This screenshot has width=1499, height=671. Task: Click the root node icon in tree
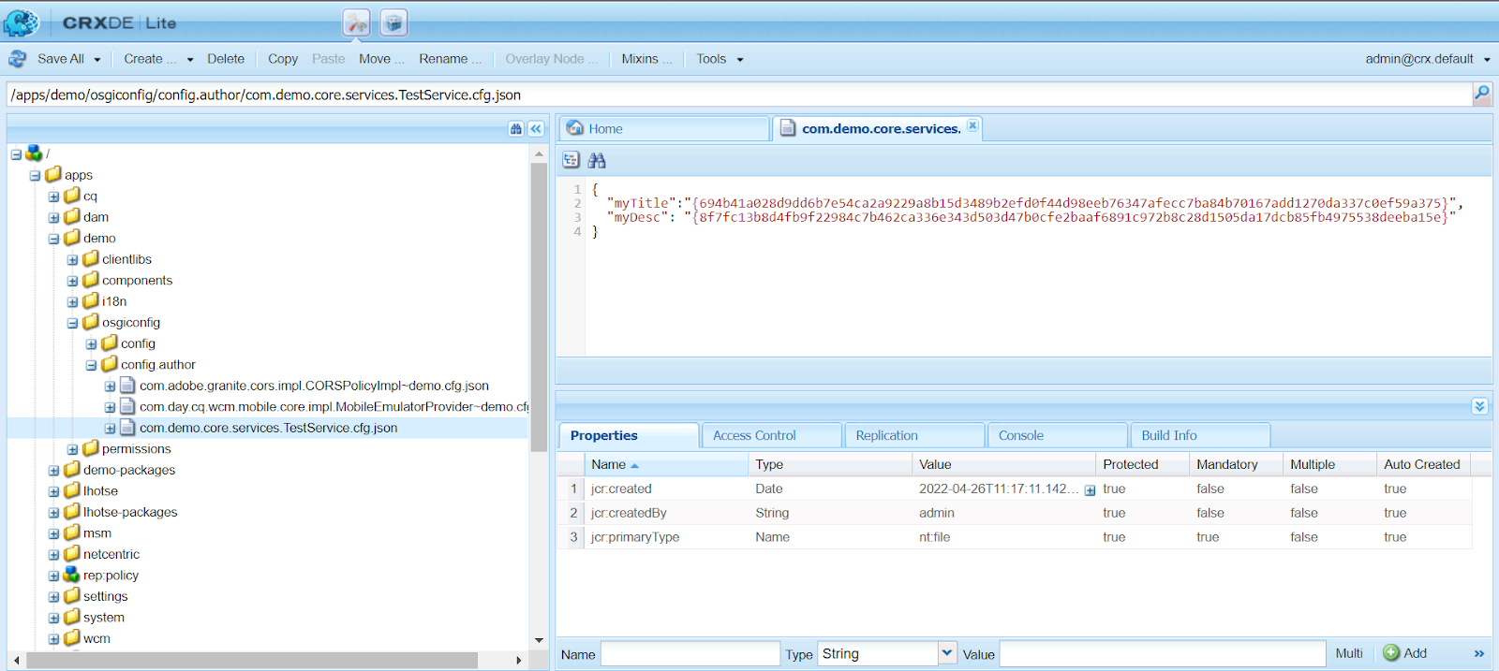pyautogui.click(x=35, y=153)
